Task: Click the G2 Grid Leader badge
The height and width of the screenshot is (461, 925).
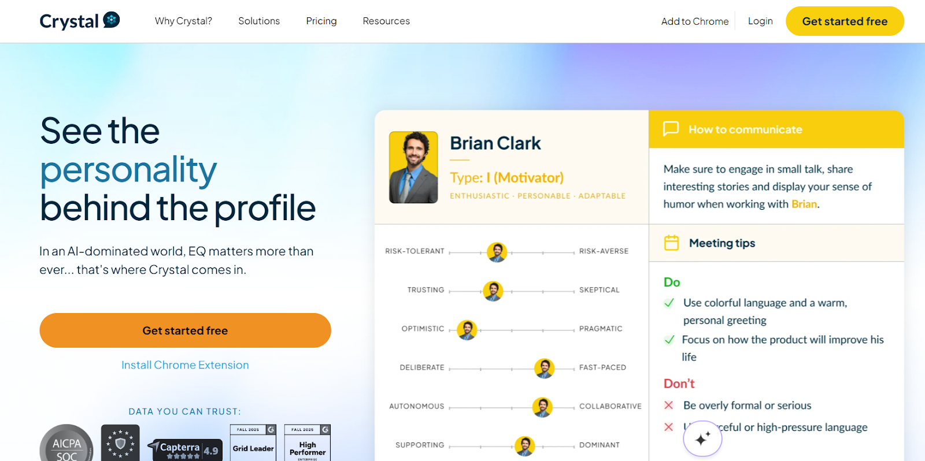Action: (253, 443)
